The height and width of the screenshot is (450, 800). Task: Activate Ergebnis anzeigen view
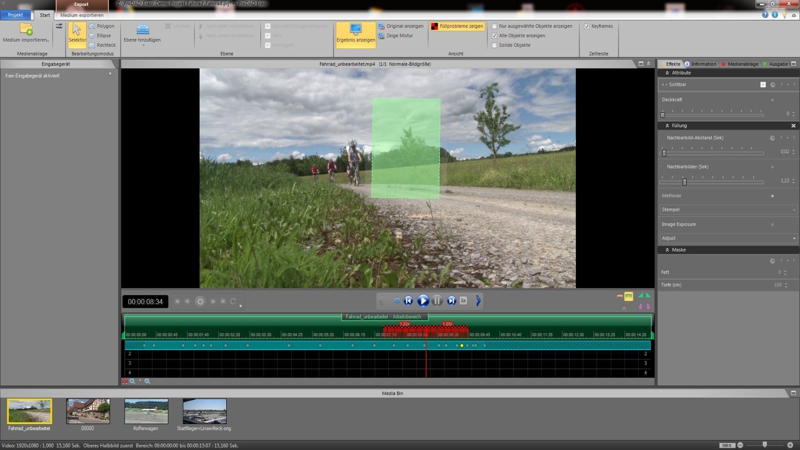[x=356, y=33]
